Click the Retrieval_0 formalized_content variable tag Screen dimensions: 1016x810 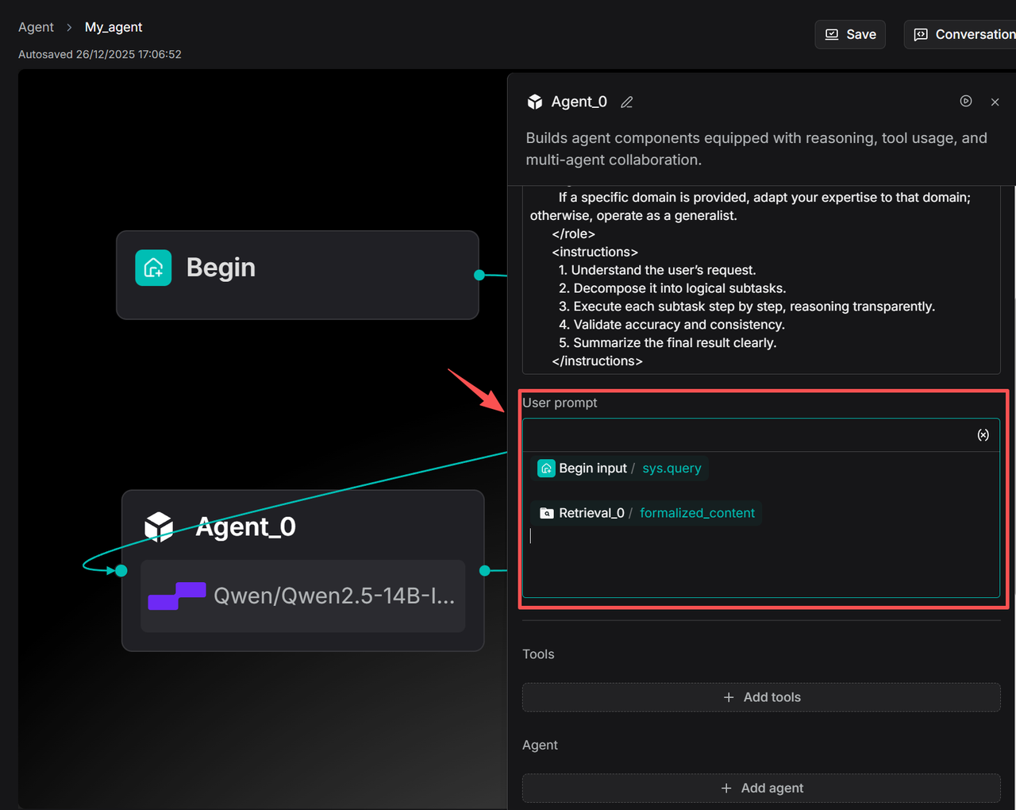(x=646, y=513)
